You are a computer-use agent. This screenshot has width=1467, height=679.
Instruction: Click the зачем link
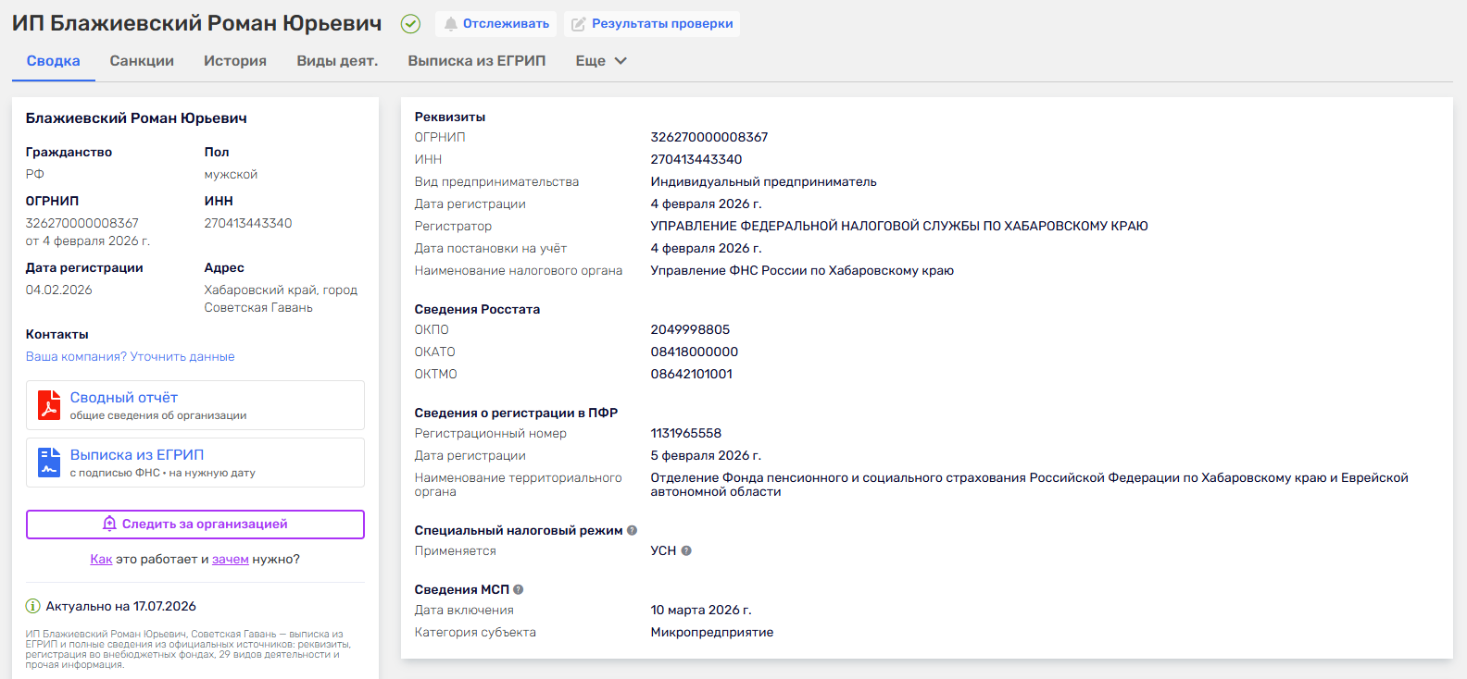click(x=231, y=560)
